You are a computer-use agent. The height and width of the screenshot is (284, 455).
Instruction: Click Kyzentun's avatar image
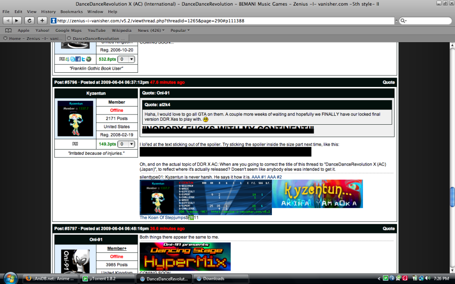[x=76, y=118]
